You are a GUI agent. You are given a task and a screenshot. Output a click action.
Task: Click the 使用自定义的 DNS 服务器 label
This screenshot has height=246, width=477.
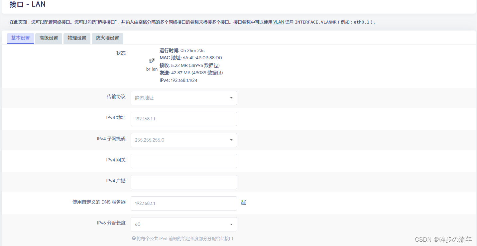pyautogui.click(x=99, y=202)
